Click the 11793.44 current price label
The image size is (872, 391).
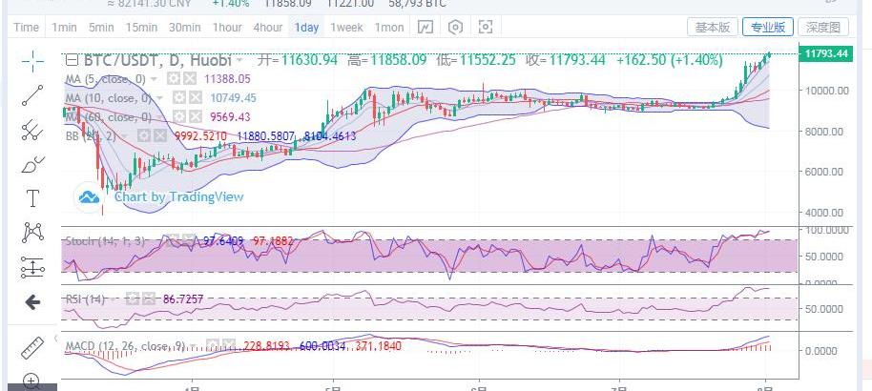click(825, 54)
